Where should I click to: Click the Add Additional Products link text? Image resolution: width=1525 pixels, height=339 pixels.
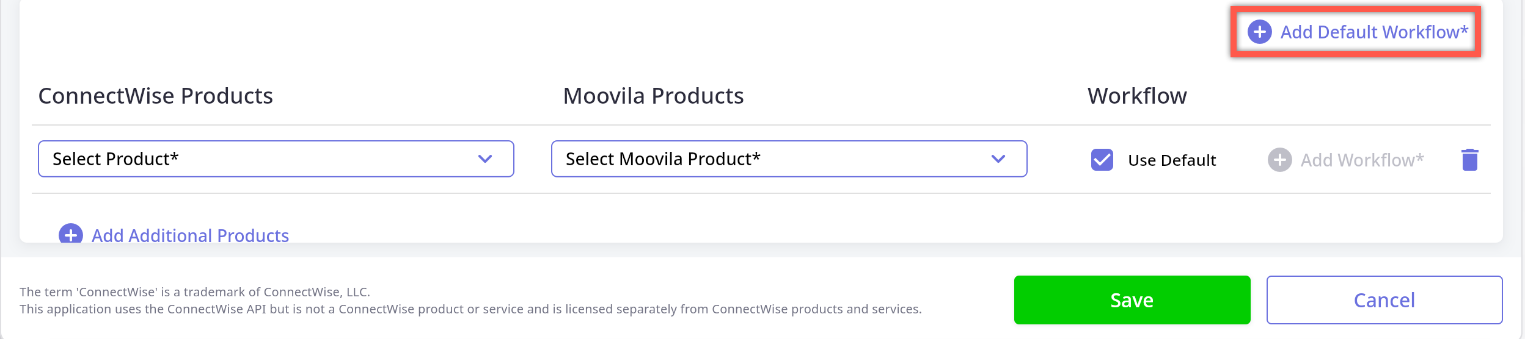(190, 235)
